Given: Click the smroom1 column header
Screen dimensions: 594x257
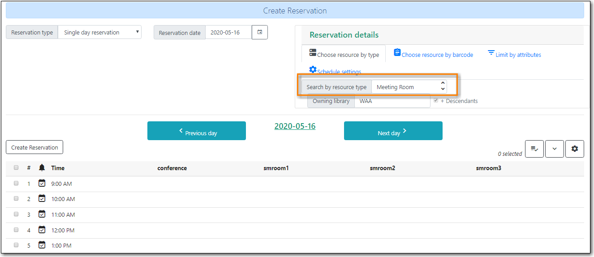Looking at the screenshot, I should (276, 168).
